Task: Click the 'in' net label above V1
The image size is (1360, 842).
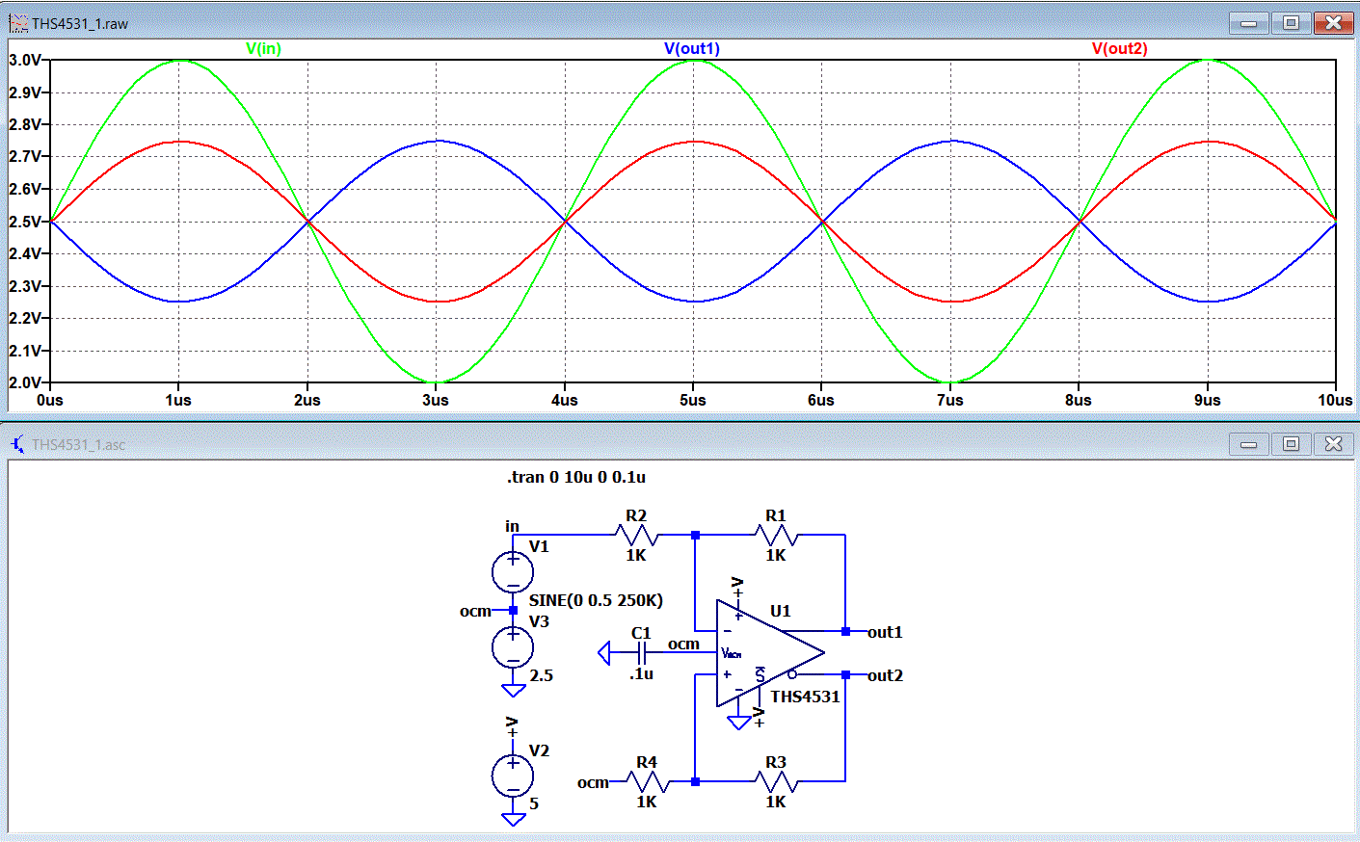Action: click(x=512, y=526)
